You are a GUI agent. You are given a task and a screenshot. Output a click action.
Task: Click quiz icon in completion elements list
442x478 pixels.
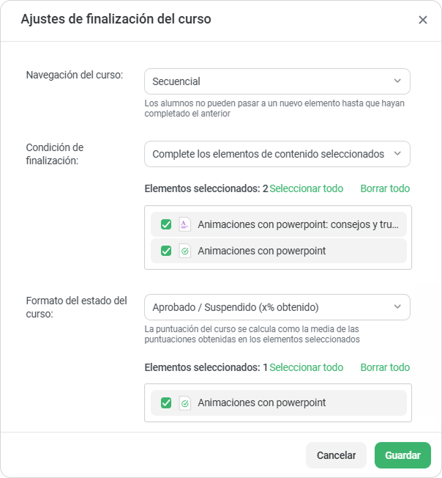(184, 251)
